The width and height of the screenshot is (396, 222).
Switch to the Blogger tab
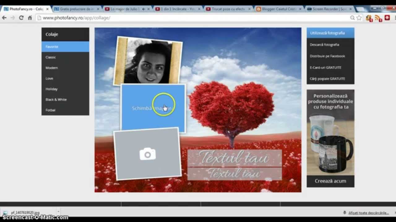click(278, 9)
